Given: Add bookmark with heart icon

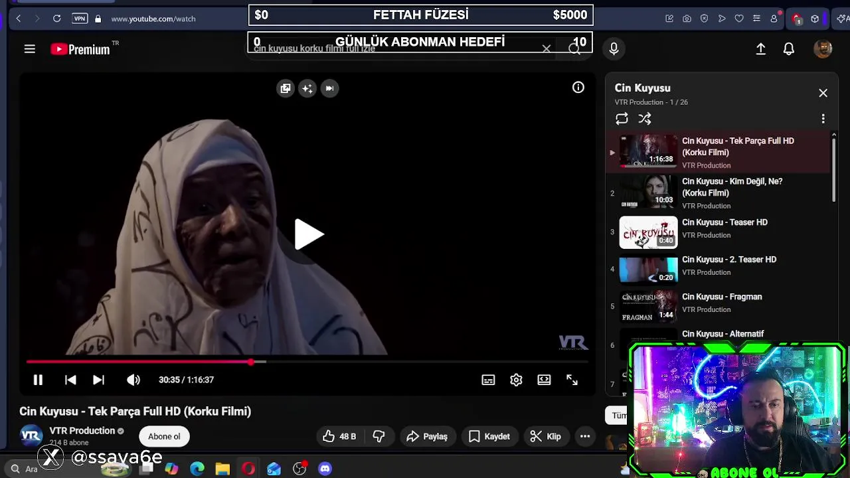Looking at the screenshot, I should pyautogui.click(x=739, y=19).
